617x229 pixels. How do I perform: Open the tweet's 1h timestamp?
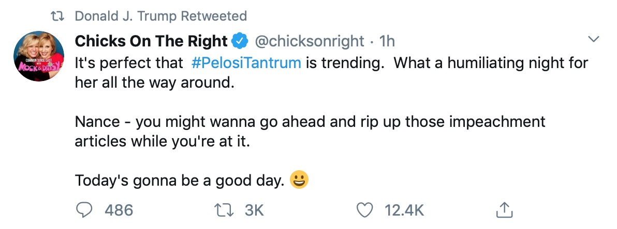pos(387,41)
